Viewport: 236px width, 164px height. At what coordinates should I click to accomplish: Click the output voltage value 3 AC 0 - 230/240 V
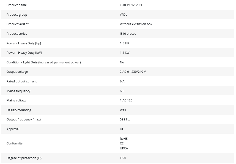point(133,72)
